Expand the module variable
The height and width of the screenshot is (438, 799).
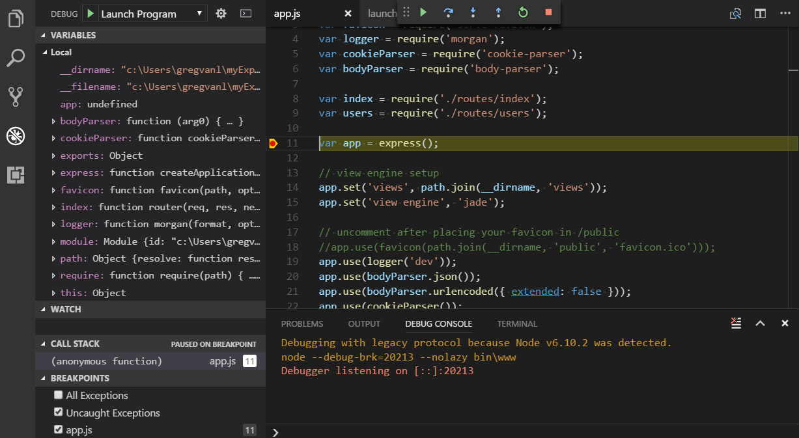pyautogui.click(x=53, y=241)
